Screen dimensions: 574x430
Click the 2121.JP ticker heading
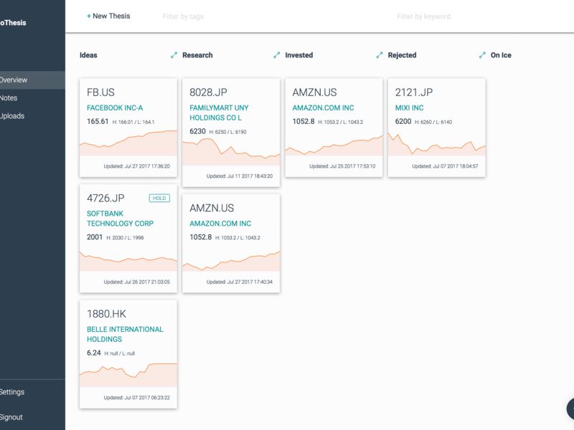point(414,92)
